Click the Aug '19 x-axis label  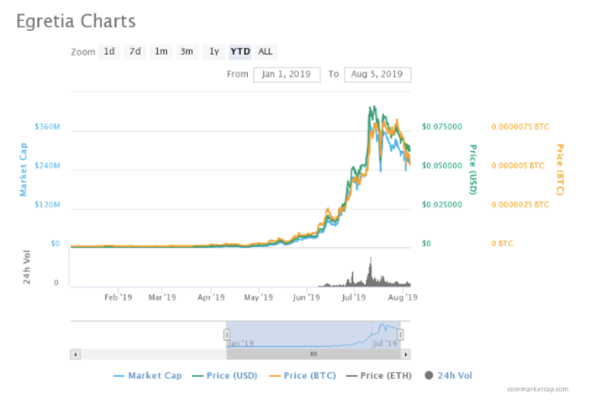(x=402, y=297)
